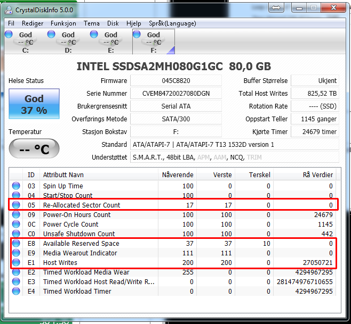Viewport: 351px width, 324px height.
Task: Click the Stasjon Bokstav F: field
Action: coord(176,131)
